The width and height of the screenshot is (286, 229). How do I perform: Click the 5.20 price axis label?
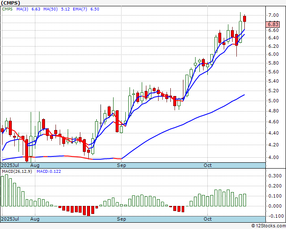point(273,91)
